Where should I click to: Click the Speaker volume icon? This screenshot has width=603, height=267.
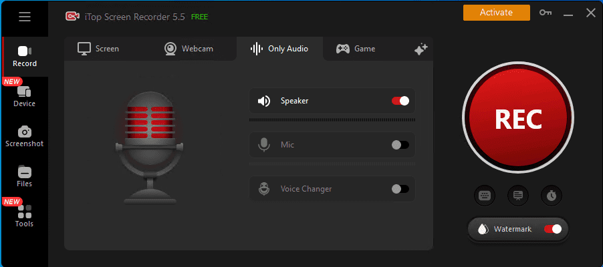(264, 101)
